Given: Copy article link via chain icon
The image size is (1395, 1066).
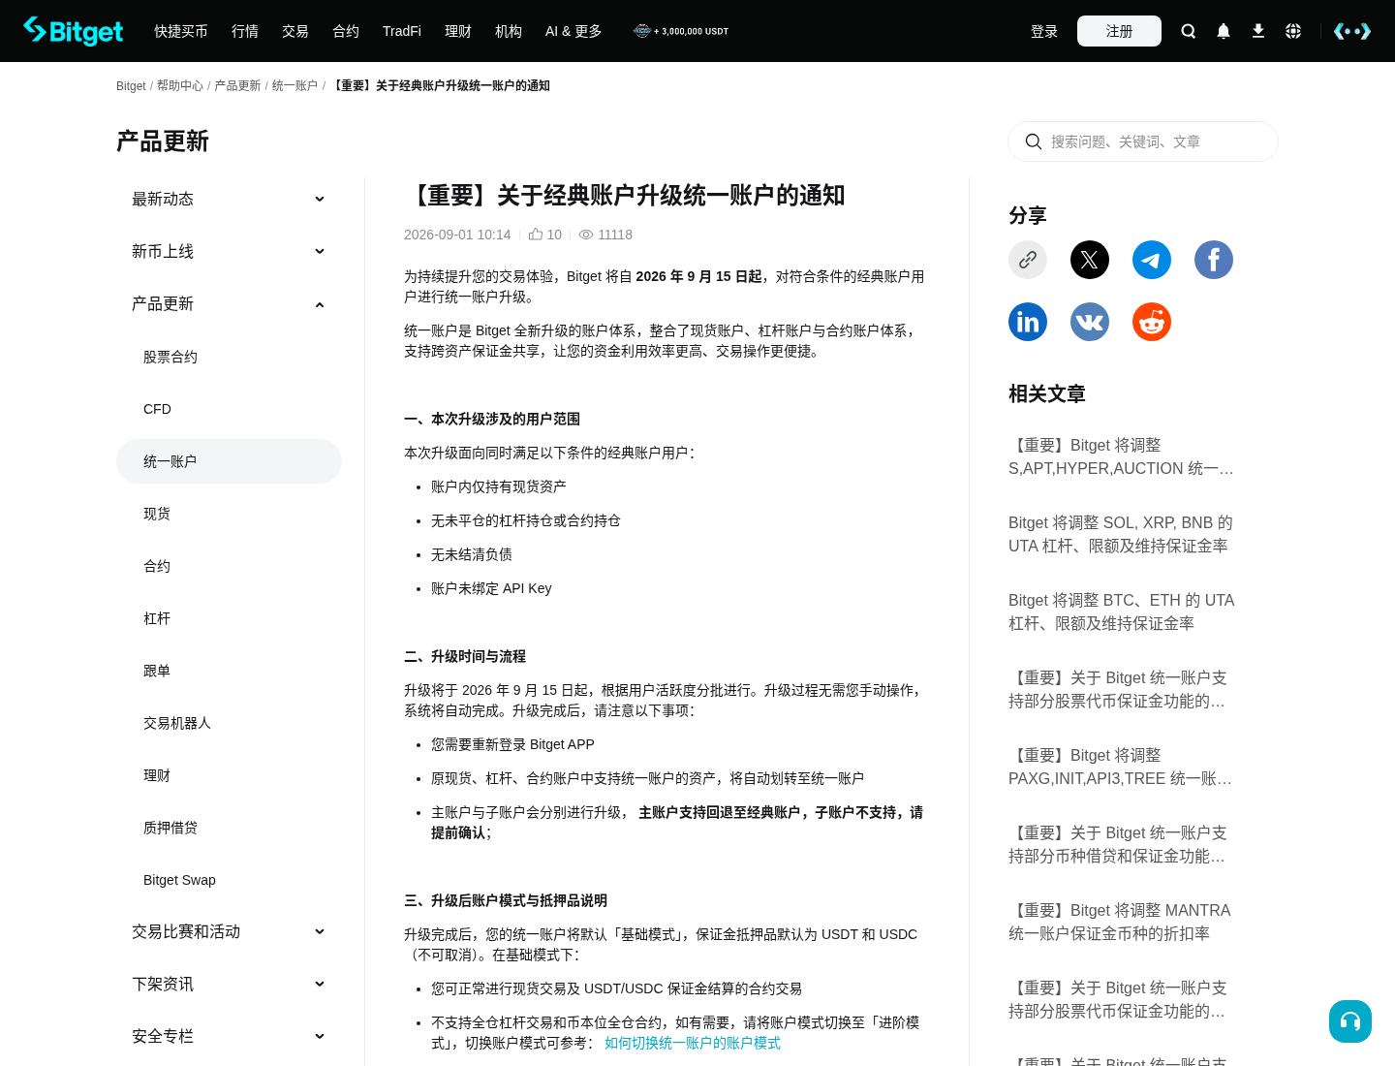Looking at the screenshot, I should [x=1028, y=260].
